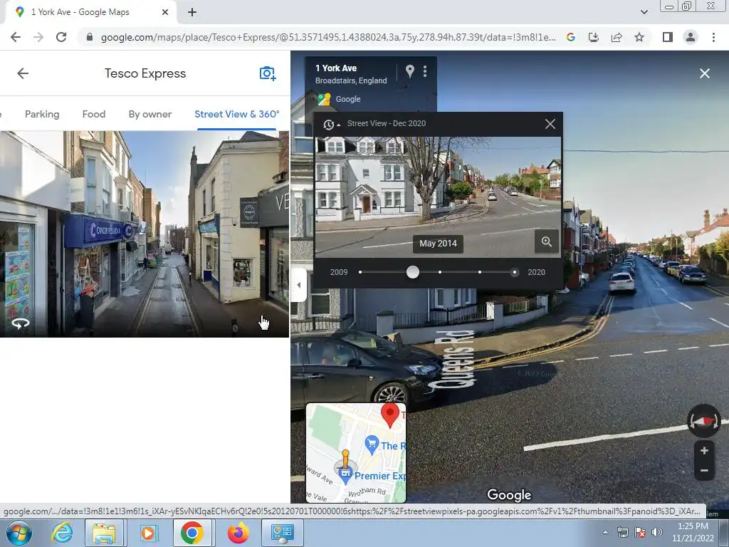
Task: Click the Google G icon in address bar
Action: coord(571,37)
